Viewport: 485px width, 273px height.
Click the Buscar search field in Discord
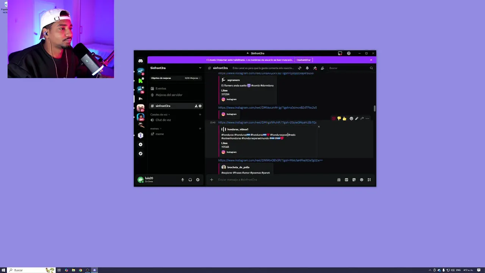click(x=350, y=68)
